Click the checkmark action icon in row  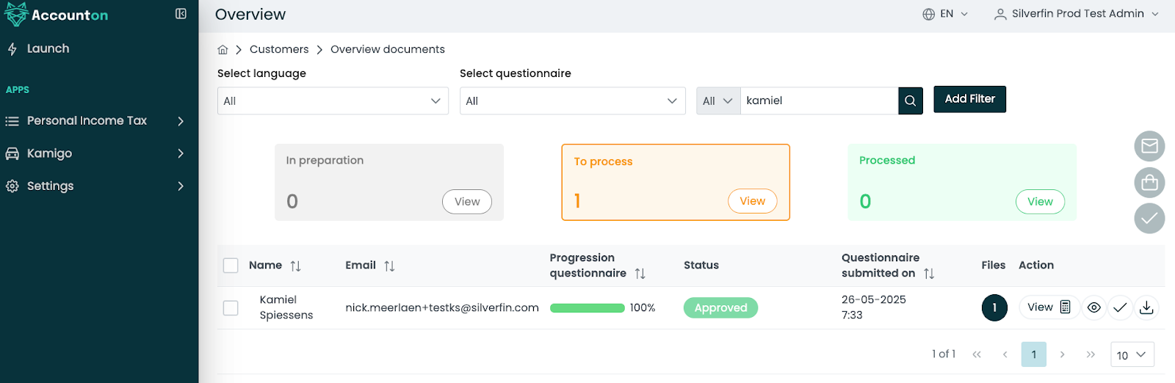point(1120,308)
